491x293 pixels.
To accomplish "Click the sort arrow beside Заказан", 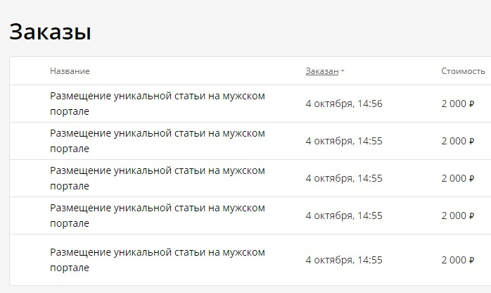I will (343, 72).
